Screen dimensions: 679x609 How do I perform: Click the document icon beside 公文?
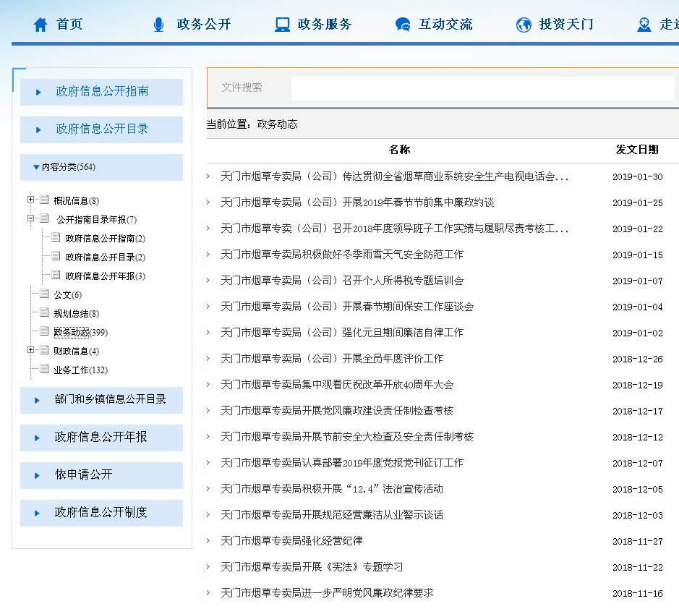pyautogui.click(x=45, y=294)
